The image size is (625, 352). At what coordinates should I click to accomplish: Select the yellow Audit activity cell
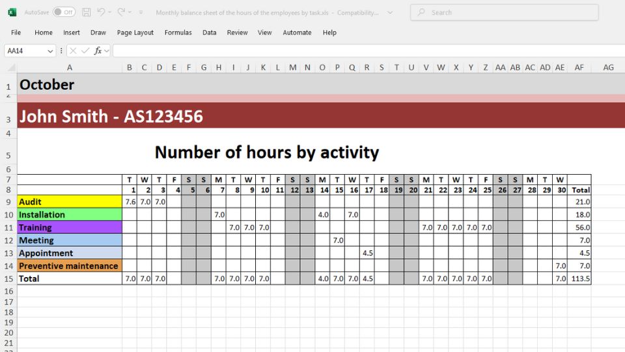pyautogui.click(x=70, y=202)
